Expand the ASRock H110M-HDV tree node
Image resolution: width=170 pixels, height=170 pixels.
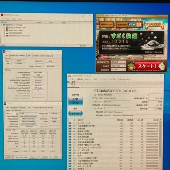click(4, 28)
